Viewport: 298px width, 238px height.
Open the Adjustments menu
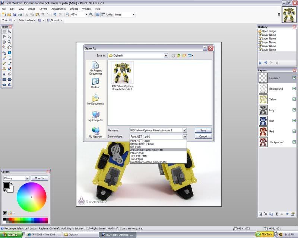pos(58,9)
